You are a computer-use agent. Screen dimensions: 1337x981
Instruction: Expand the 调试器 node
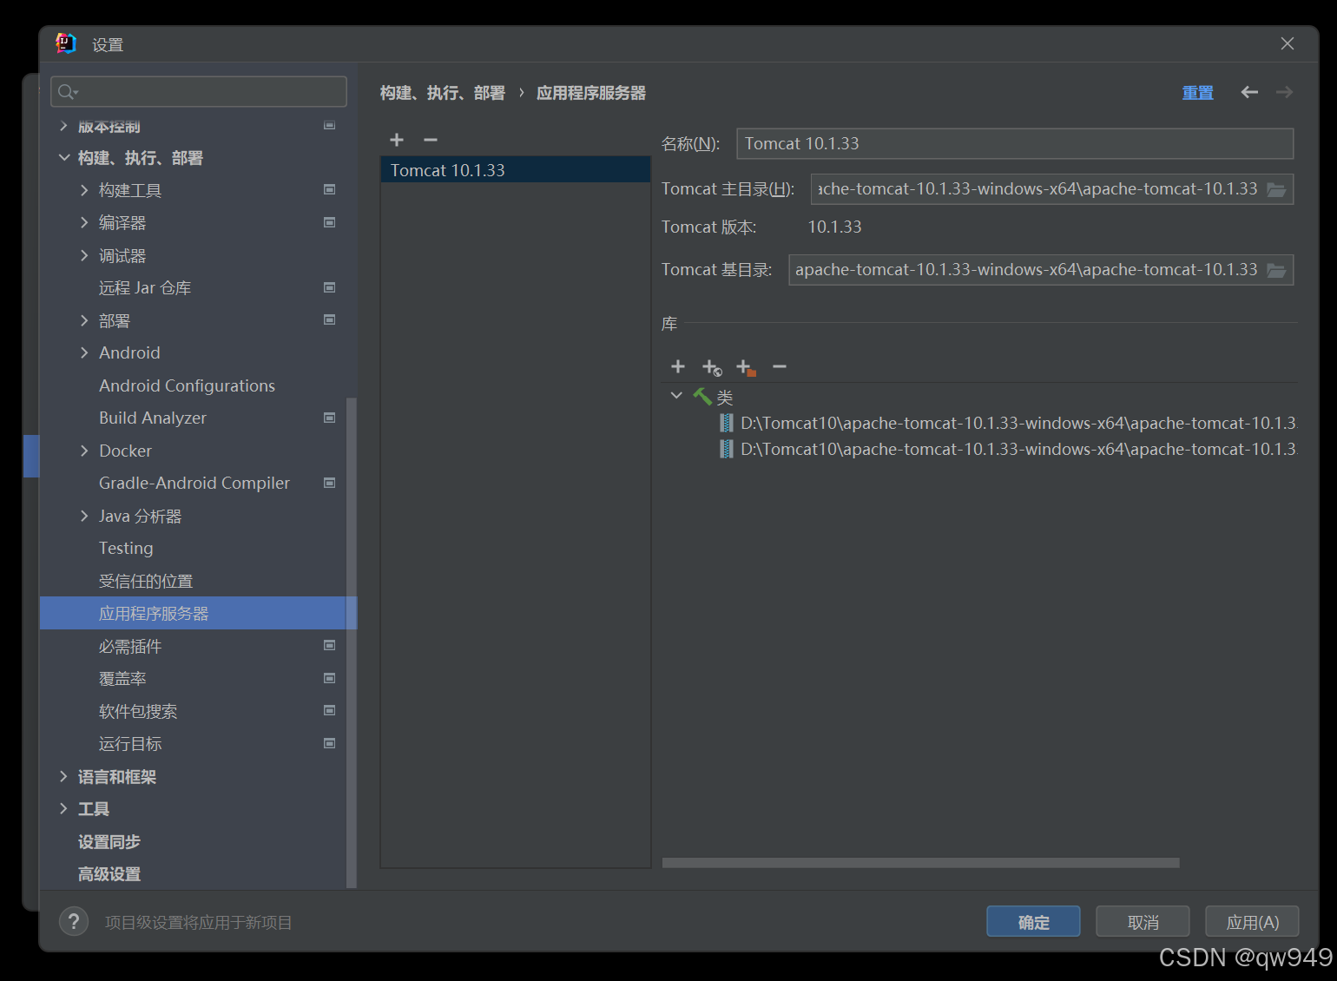point(84,255)
